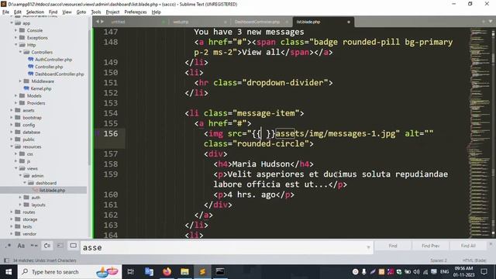The width and height of the screenshot is (496, 279).
Task: Toggle wrap search option
Action: tap(47, 246)
